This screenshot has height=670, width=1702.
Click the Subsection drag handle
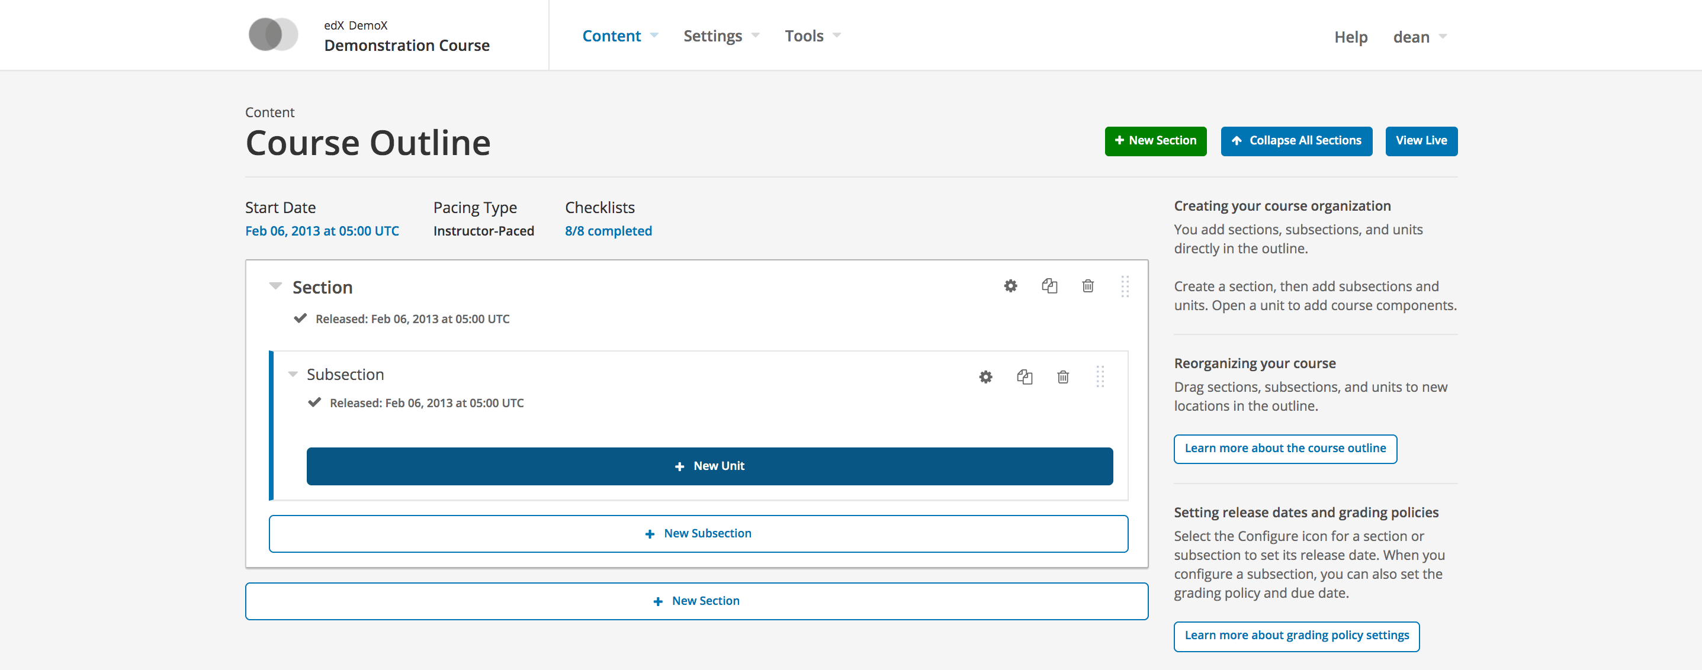(x=1101, y=378)
